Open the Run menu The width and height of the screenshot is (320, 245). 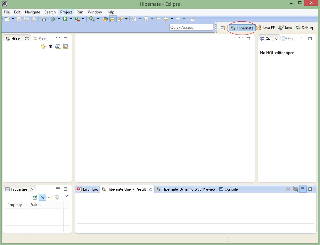(80, 12)
